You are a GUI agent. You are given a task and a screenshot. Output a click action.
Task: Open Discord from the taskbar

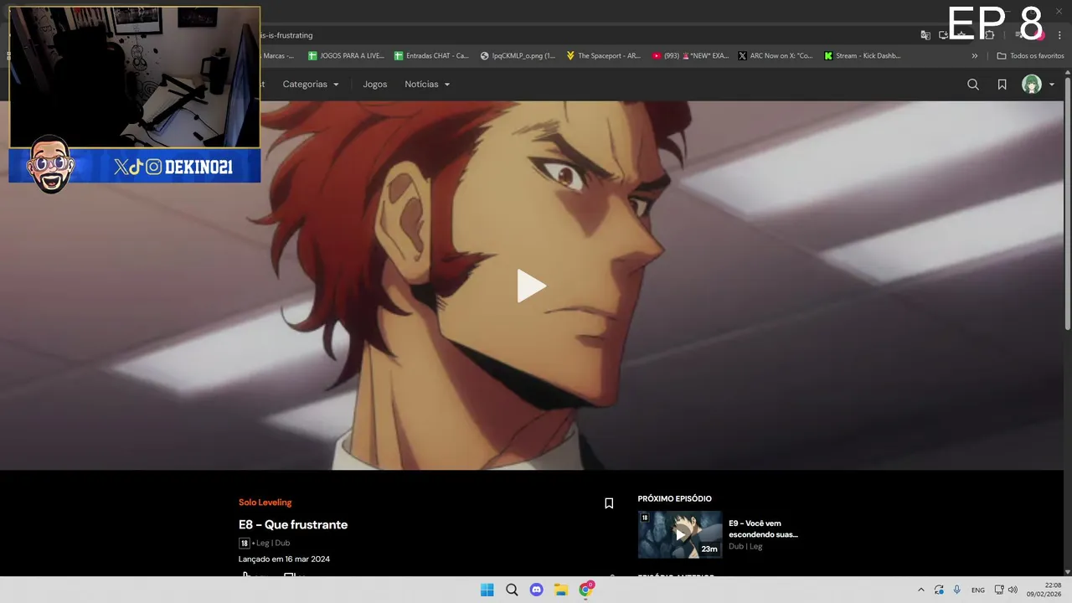point(537,590)
